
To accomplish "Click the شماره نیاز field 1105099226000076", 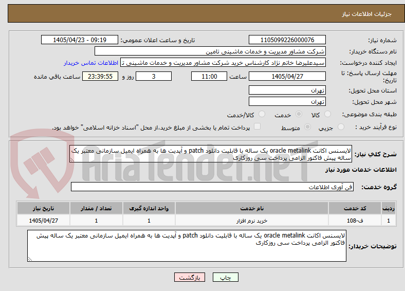I will coord(287,40).
